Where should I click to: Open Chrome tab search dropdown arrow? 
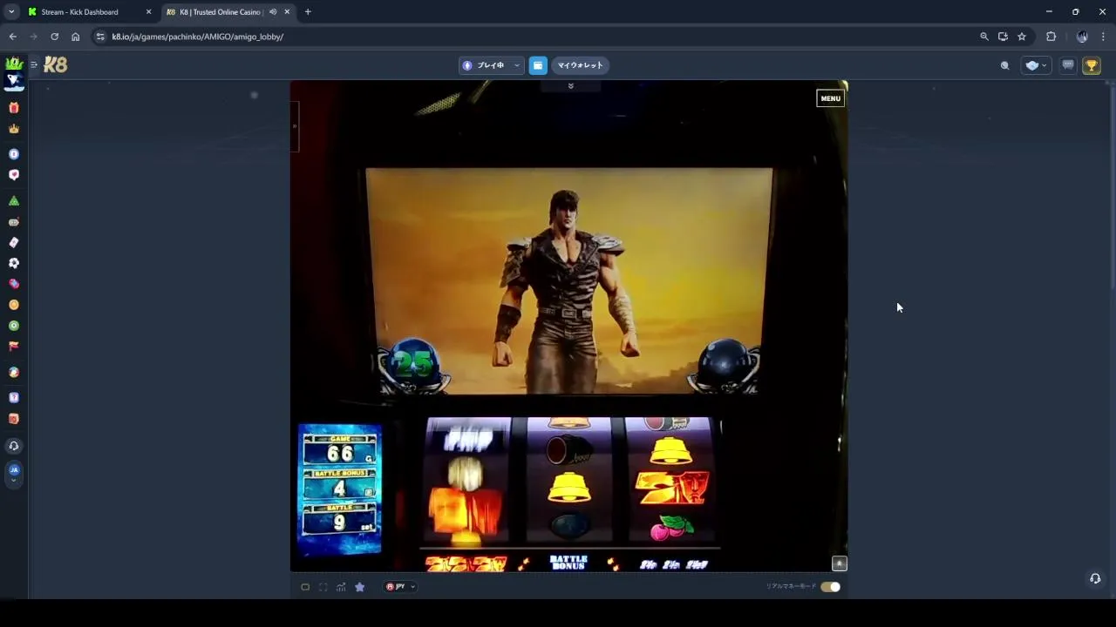pos(11,12)
